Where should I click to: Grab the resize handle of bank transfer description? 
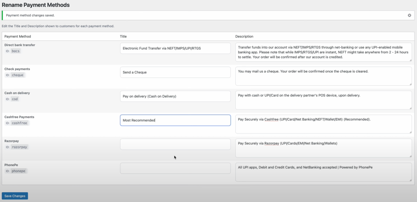pyautogui.click(x=410, y=60)
